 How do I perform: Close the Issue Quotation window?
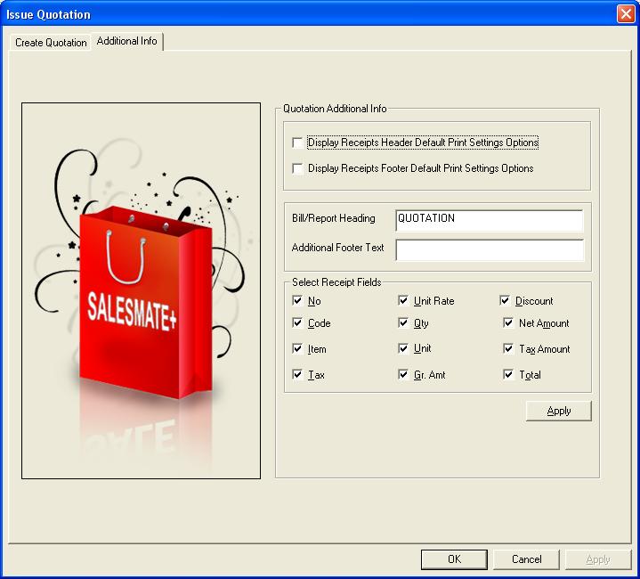pyautogui.click(x=626, y=14)
